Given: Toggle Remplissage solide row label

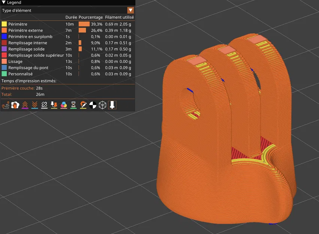Looking at the screenshot, I should click(27, 49).
